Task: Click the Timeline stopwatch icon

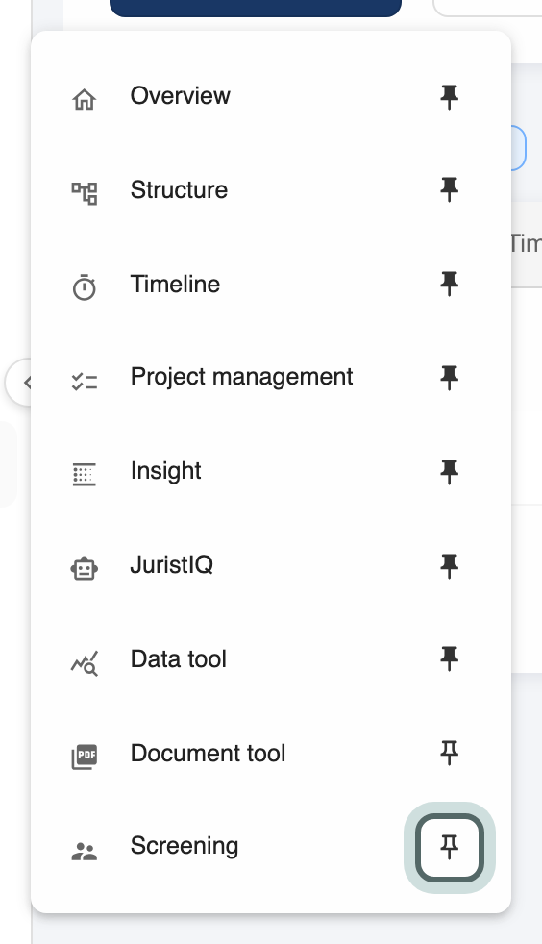Action: [85, 287]
